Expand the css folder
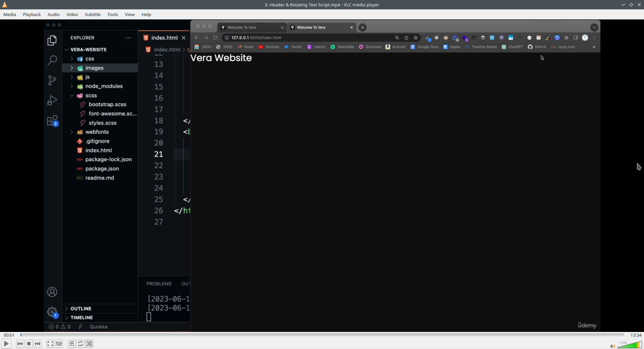This screenshot has width=644, height=349. (71, 59)
